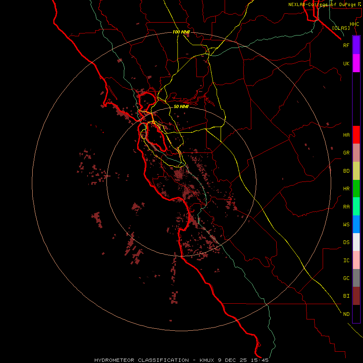Image resolution: width=363 pixels, height=363 pixels.
Task: Select the "DS" legend label
Action: tap(346, 242)
